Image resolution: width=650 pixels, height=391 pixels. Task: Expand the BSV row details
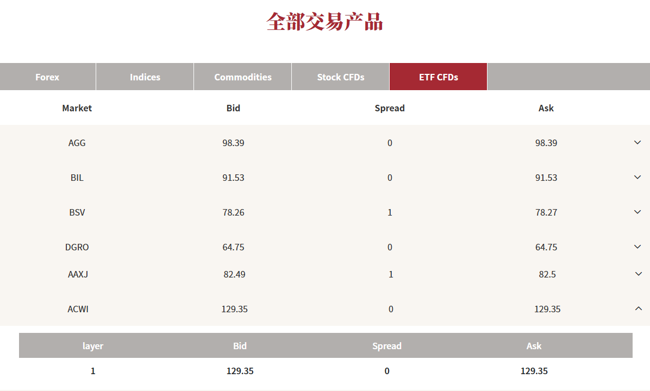click(x=637, y=212)
